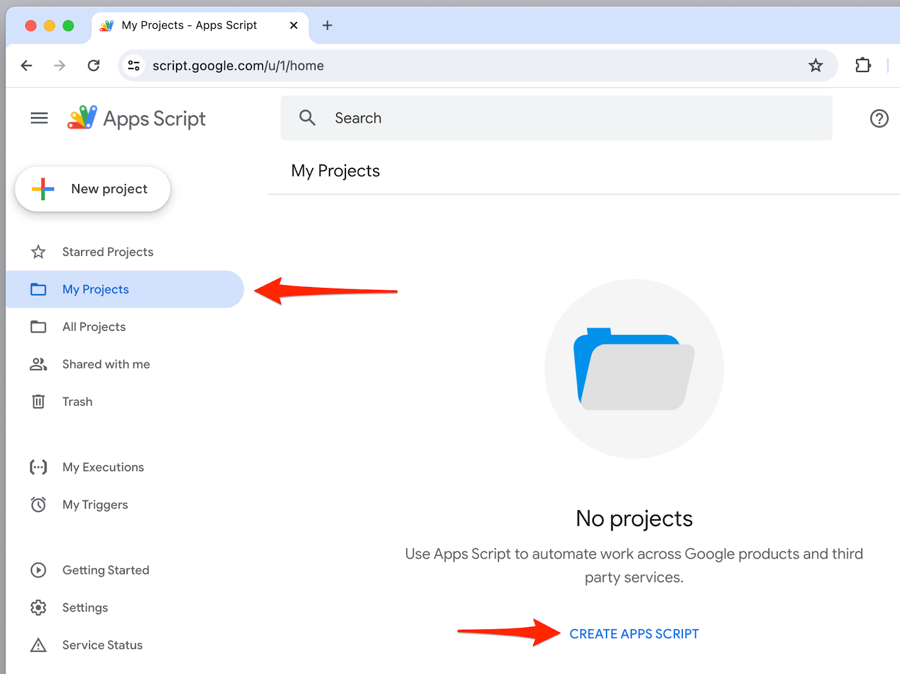Image resolution: width=900 pixels, height=674 pixels.
Task: Click the My Executions brackets icon
Action: click(38, 467)
